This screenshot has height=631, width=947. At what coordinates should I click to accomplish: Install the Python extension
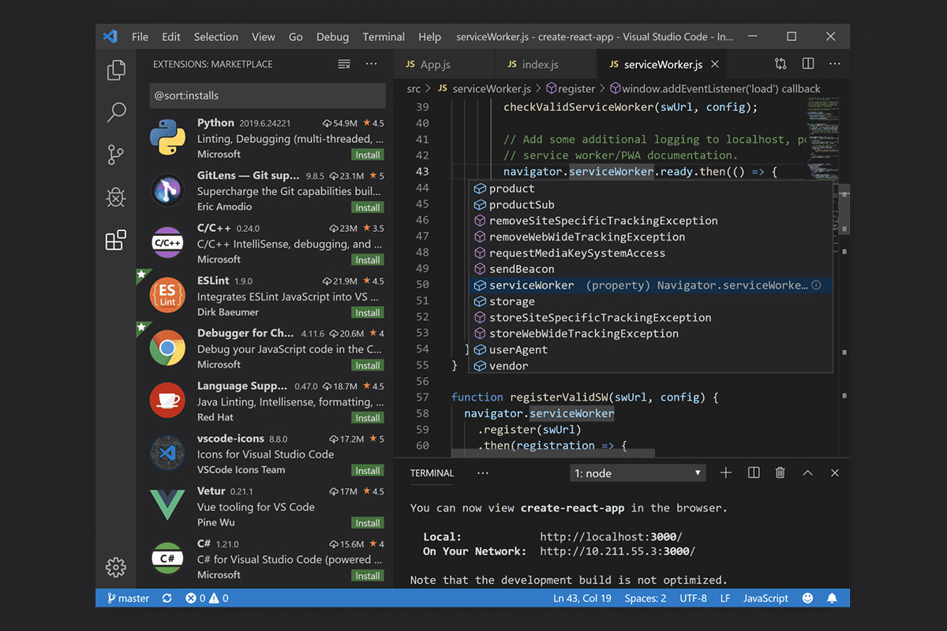coord(368,155)
